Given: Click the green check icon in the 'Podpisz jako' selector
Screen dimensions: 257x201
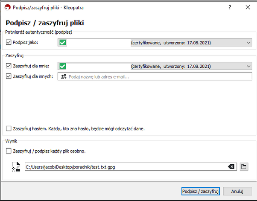Looking at the screenshot, I should click(63, 43).
